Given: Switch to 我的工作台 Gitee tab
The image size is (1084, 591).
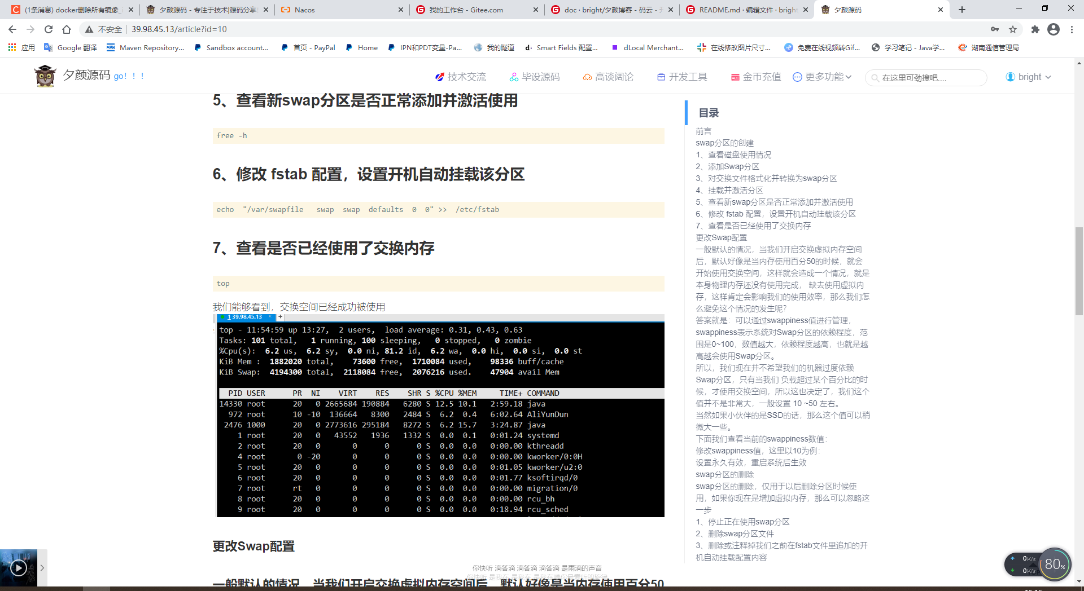Looking at the screenshot, I should [477, 10].
